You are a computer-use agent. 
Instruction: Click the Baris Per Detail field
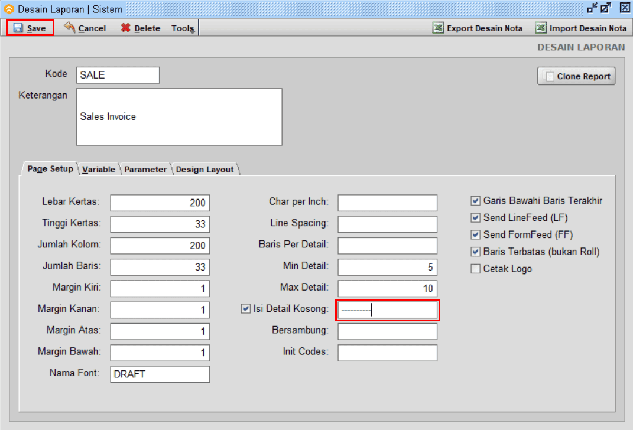pos(388,246)
